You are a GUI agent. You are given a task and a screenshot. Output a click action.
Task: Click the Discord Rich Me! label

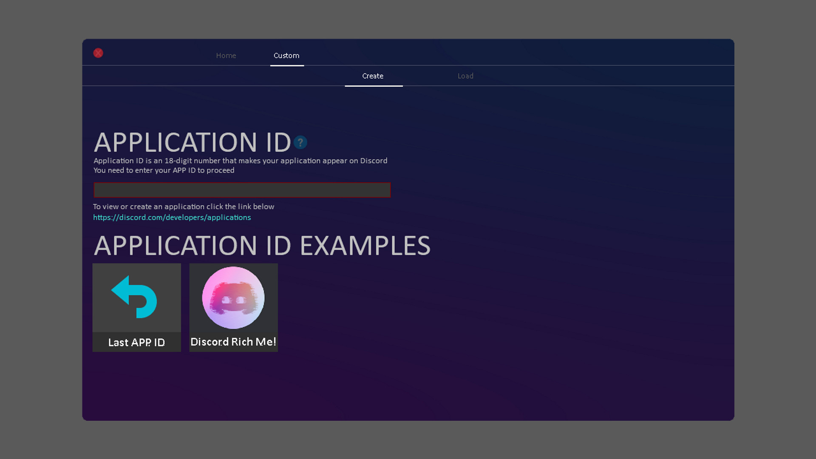pyautogui.click(x=233, y=342)
